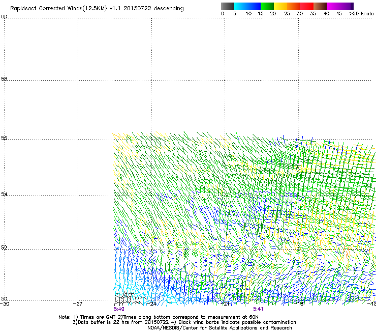Click the longitude label -27
Image resolution: width=376 pixels, height=331 pixels.
[x=78, y=304]
